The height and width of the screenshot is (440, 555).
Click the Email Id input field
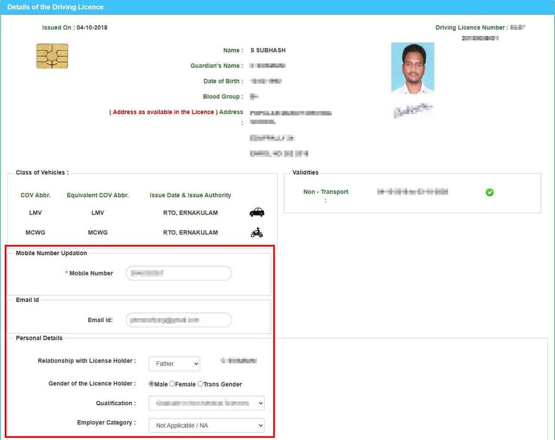point(178,320)
